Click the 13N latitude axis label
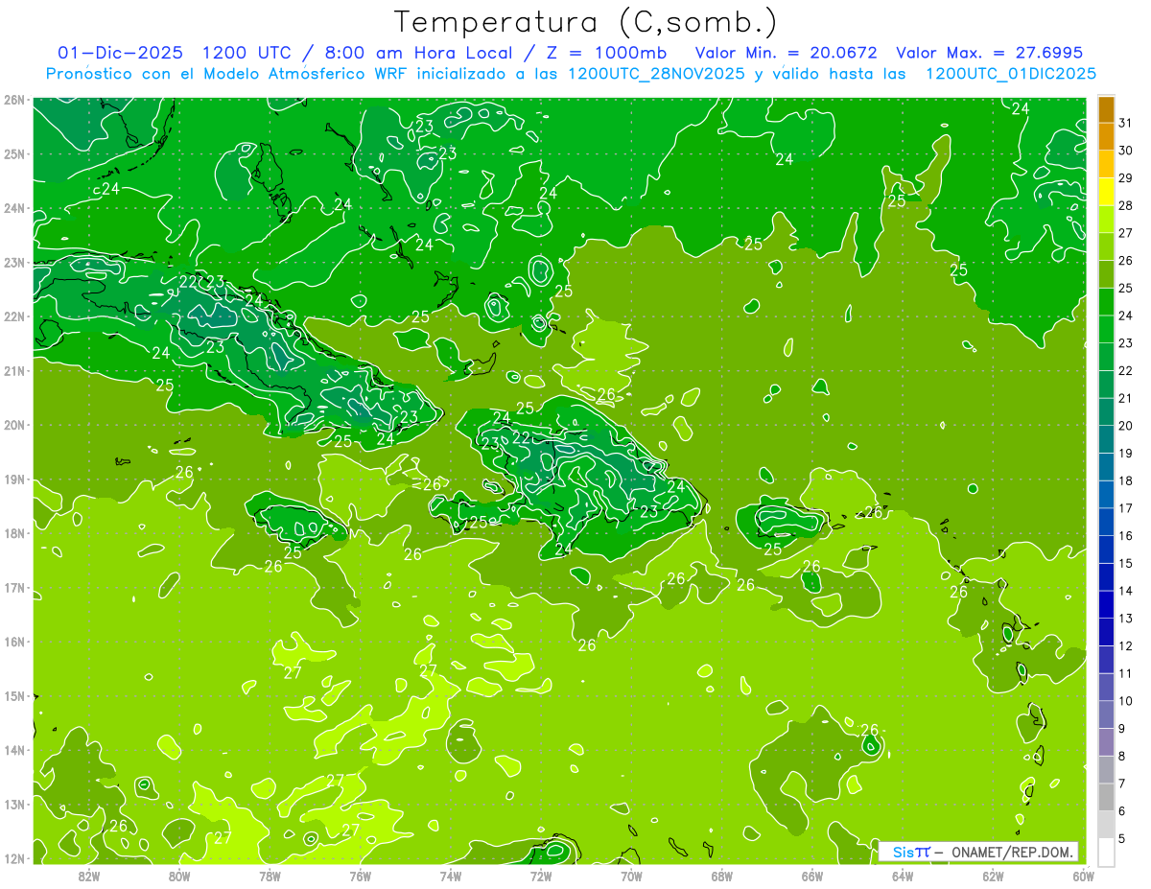 click(15, 804)
